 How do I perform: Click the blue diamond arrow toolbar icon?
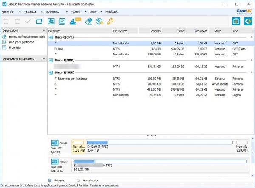pos(248,21)
